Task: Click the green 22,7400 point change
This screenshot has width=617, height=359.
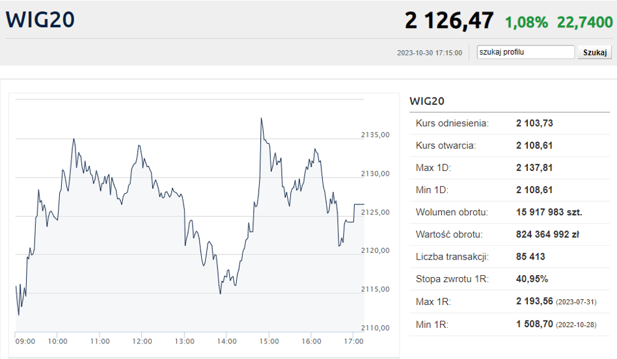Action: pos(584,21)
